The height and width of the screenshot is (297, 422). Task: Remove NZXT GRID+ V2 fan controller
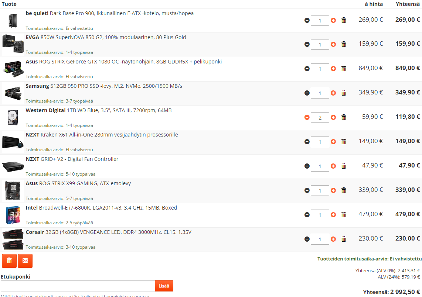344,166
